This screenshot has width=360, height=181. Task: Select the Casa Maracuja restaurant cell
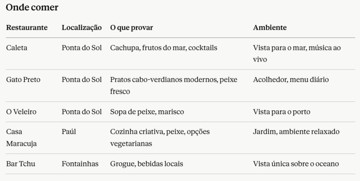pos(21,138)
